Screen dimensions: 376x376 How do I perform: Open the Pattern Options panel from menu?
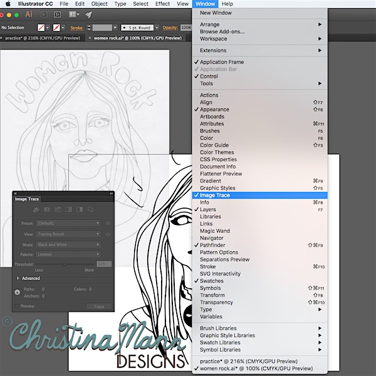259,253
